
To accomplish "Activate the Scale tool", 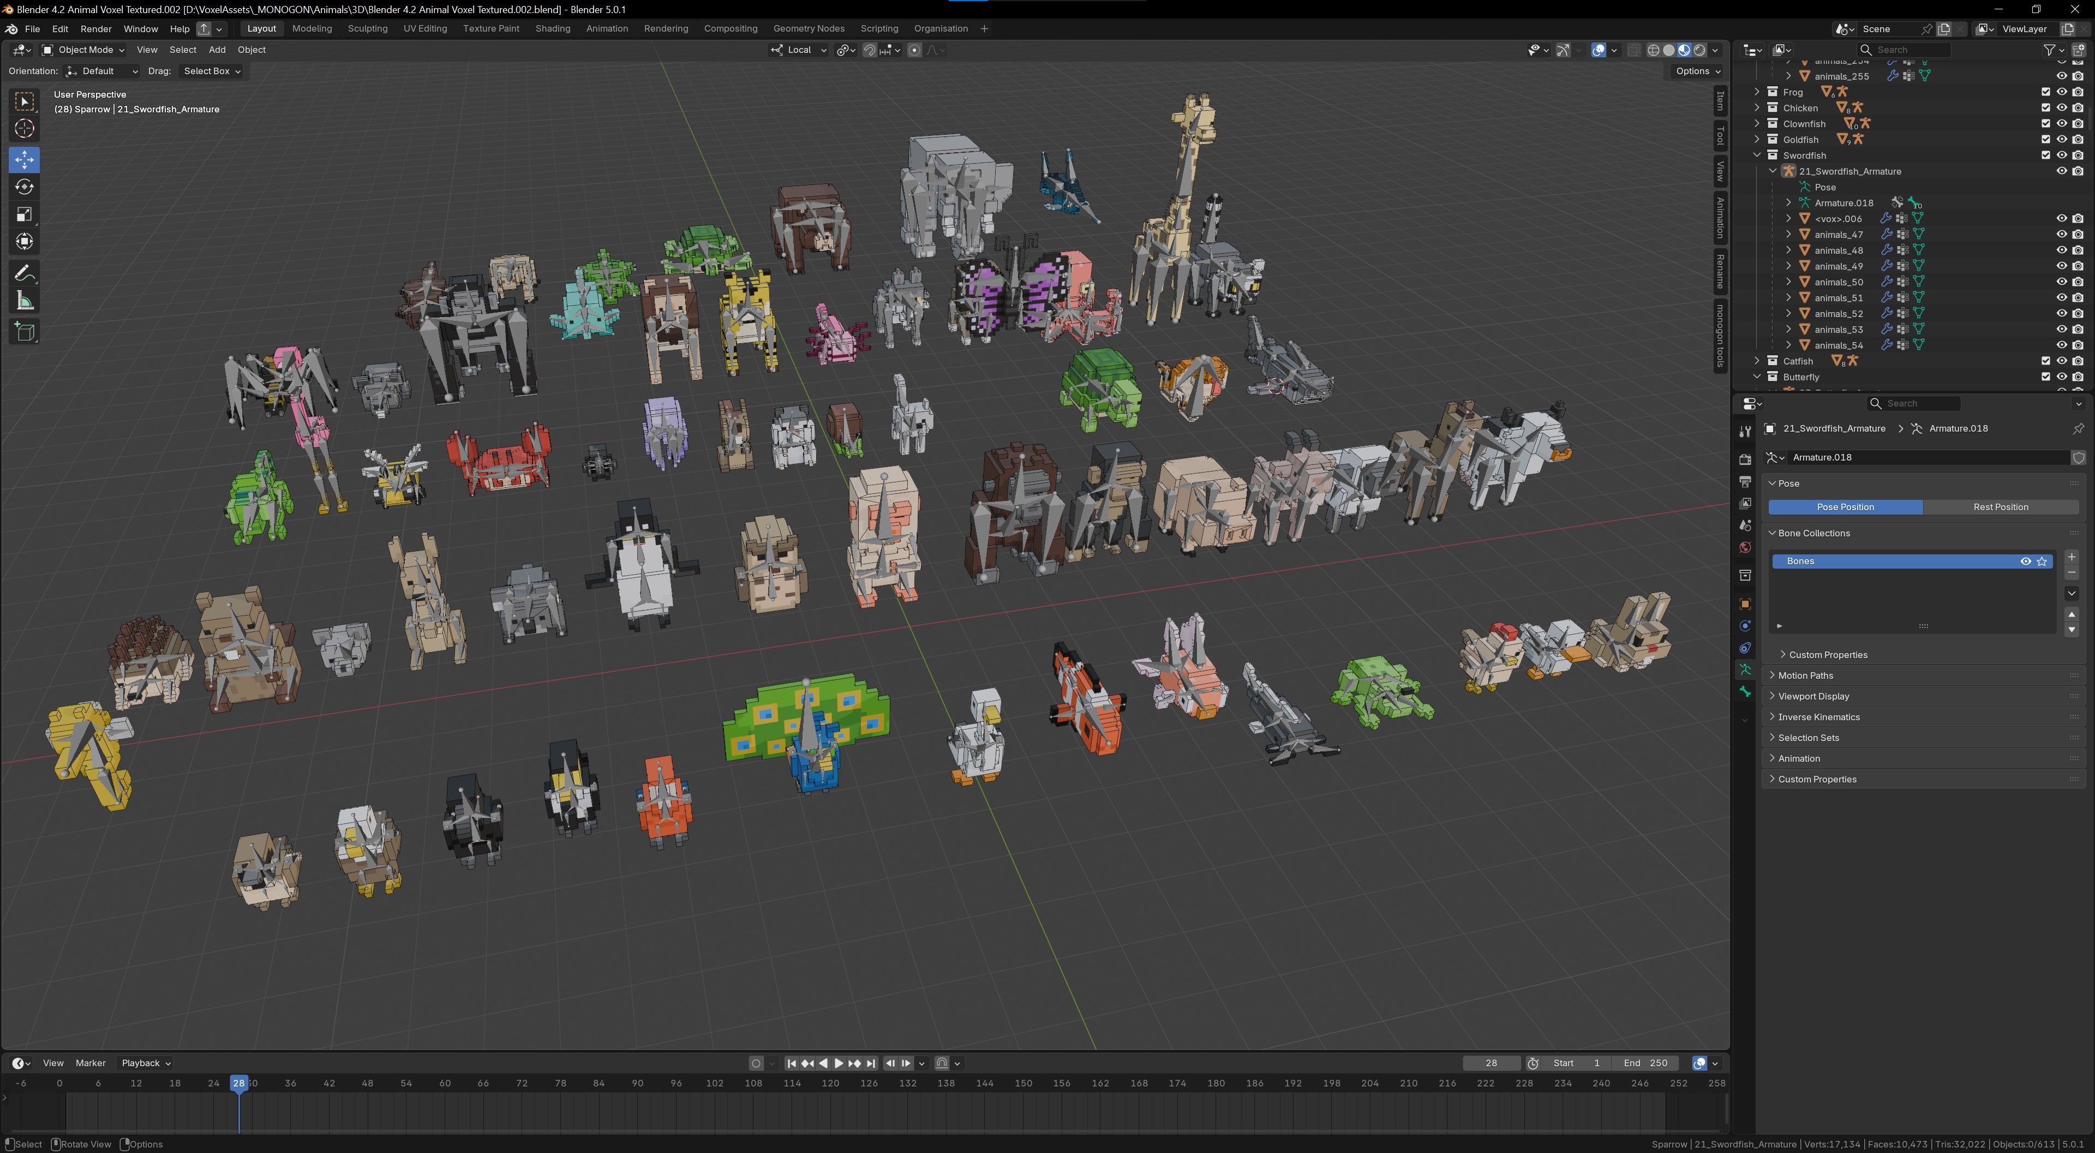I will click(25, 215).
